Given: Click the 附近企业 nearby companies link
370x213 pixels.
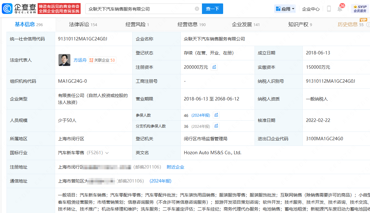Looking at the screenshot, I should pyautogui.click(x=176, y=167).
